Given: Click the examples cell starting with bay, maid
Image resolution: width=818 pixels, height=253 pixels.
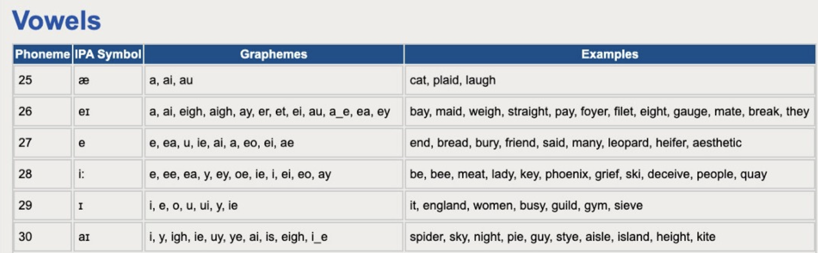Looking at the screenshot, I should (x=609, y=111).
